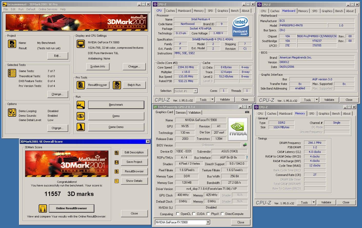
Task: Expand the Tools arrow in the CPU-Z Memory window
Action: (x=314, y=202)
